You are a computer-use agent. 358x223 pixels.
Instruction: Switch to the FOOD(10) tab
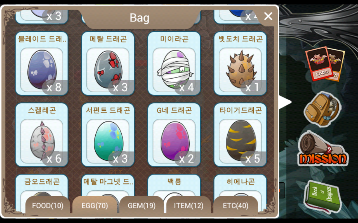click(x=48, y=206)
